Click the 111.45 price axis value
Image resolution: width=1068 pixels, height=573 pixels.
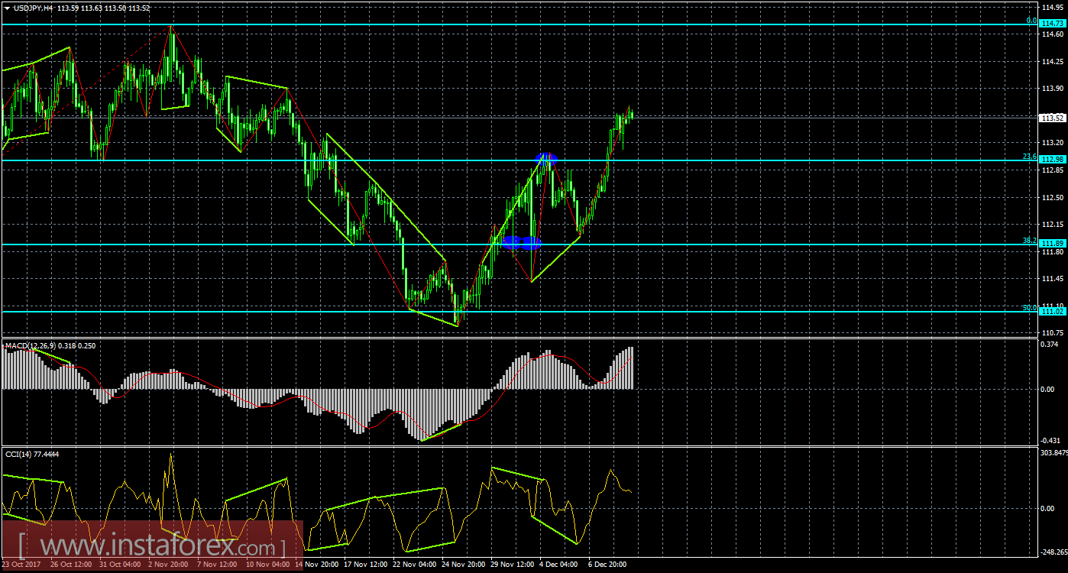click(1052, 278)
